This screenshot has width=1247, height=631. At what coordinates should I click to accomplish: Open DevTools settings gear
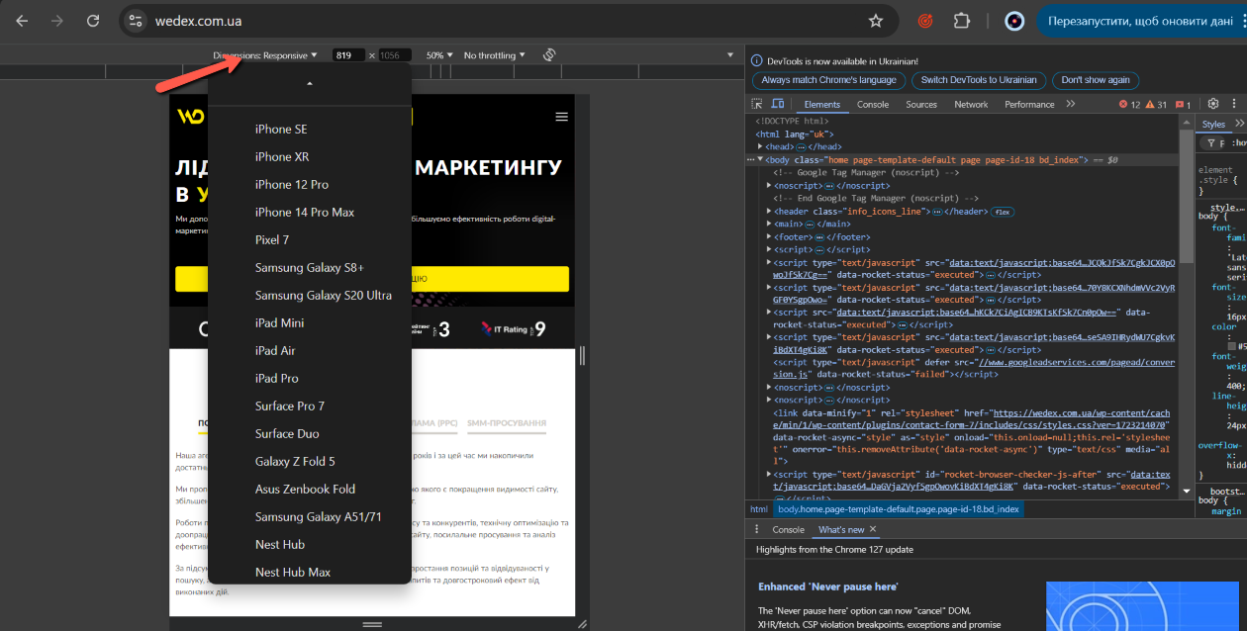click(x=1213, y=104)
